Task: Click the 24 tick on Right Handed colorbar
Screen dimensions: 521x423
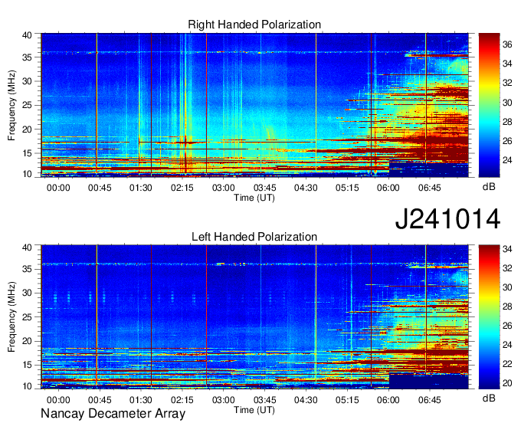Action: (x=507, y=160)
